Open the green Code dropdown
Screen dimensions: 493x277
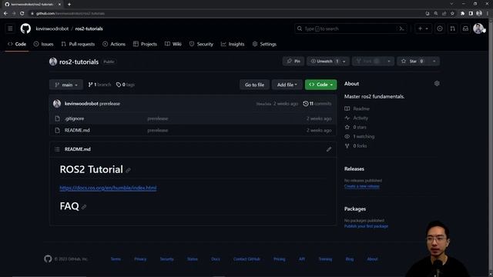coord(320,85)
